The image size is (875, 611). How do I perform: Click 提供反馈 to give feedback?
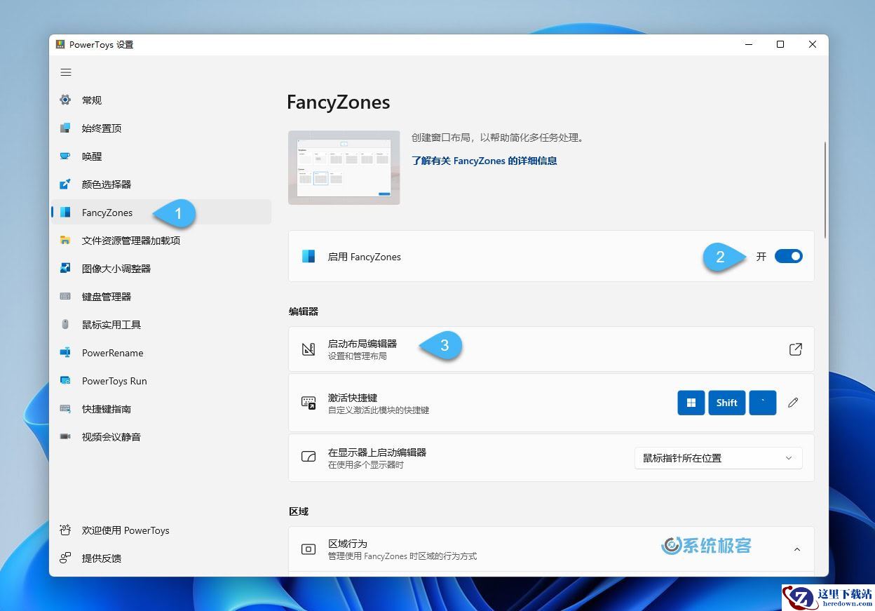tap(161, 558)
